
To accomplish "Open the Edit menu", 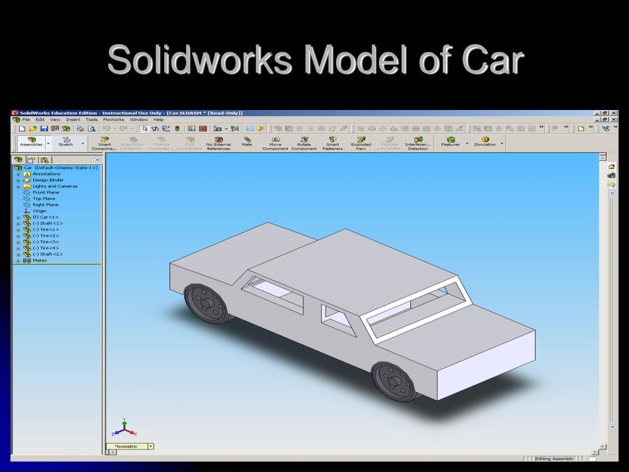I will (x=40, y=120).
